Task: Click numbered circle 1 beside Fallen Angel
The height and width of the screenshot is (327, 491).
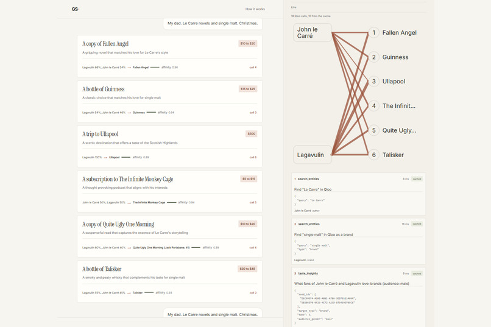Action: (x=373, y=32)
